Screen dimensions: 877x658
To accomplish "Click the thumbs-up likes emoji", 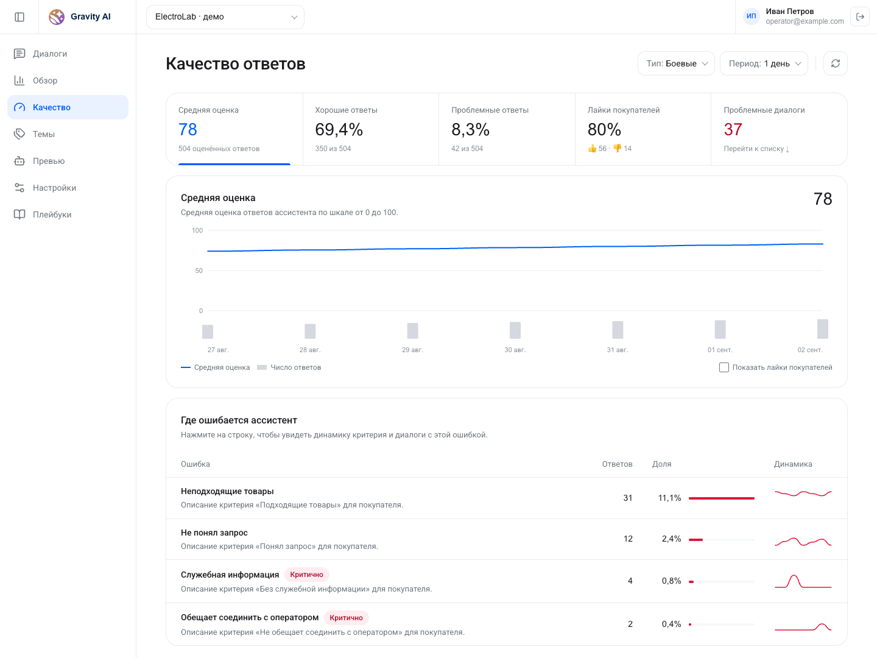I will (592, 149).
